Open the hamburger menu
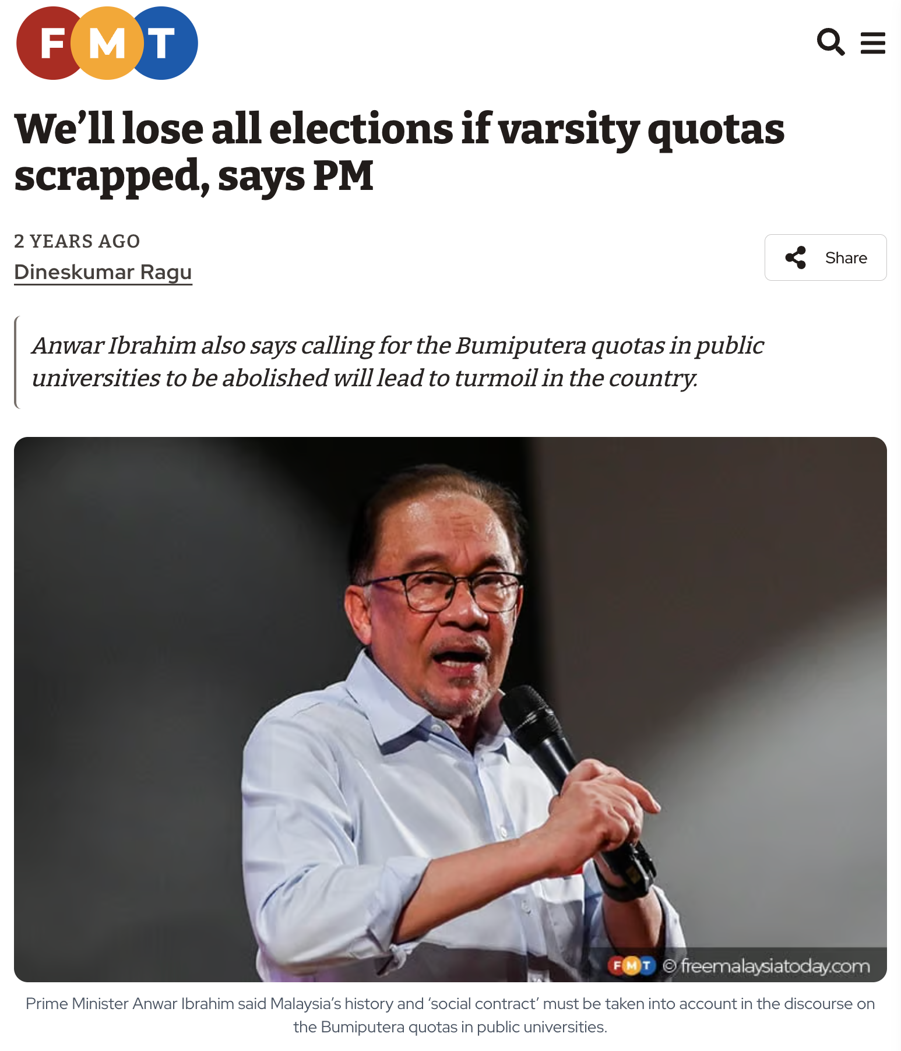 tap(872, 43)
